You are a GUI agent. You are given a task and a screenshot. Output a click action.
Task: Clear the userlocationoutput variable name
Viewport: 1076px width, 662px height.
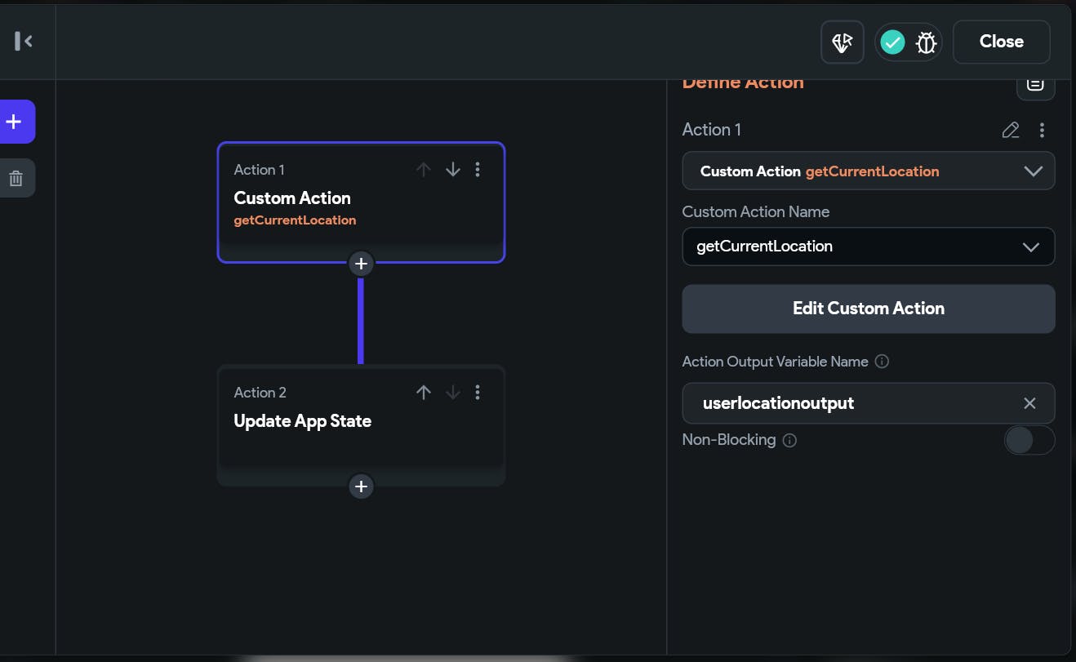[1029, 403]
